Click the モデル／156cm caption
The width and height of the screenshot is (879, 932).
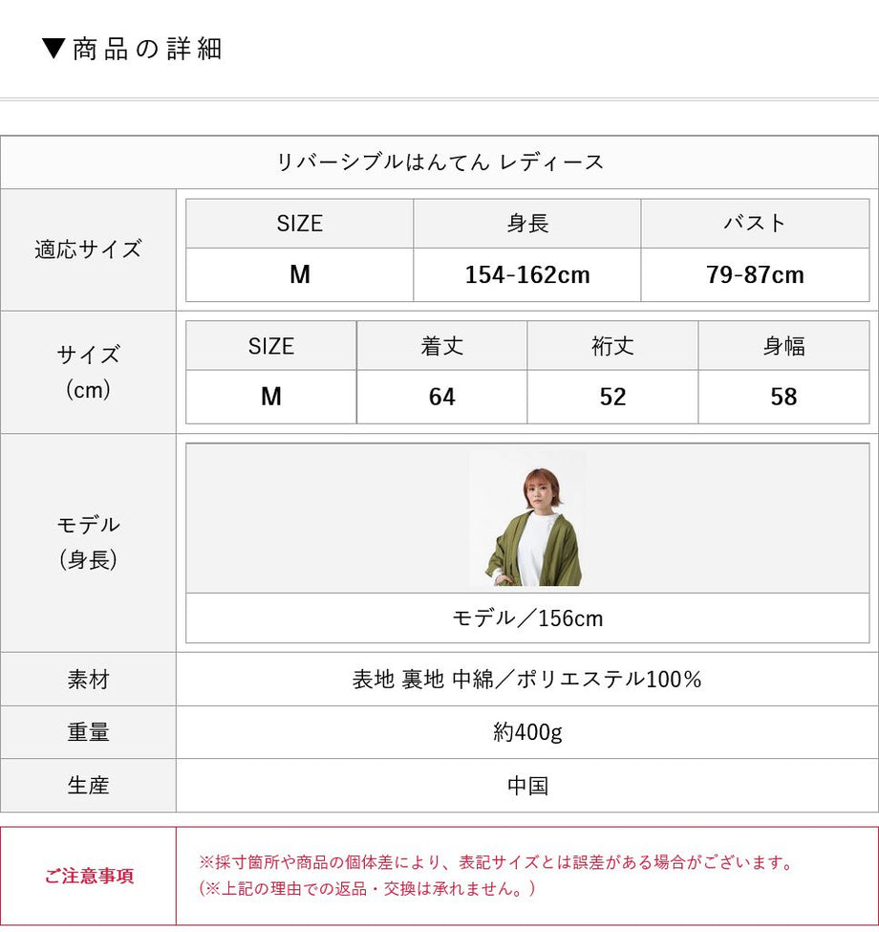(527, 618)
